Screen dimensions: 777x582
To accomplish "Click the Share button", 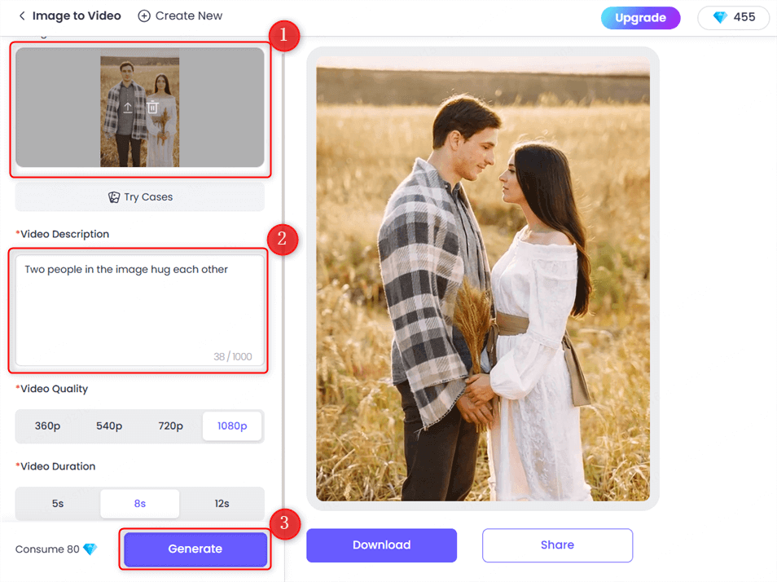I will pyautogui.click(x=557, y=545).
